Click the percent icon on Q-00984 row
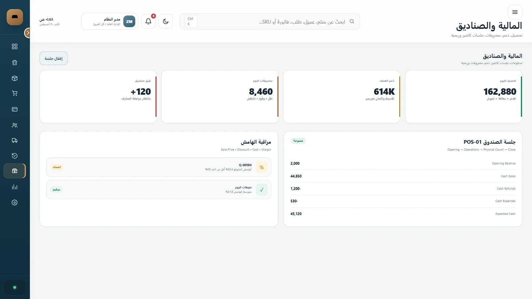The height and width of the screenshot is (299, 532). tap(262, 167)
